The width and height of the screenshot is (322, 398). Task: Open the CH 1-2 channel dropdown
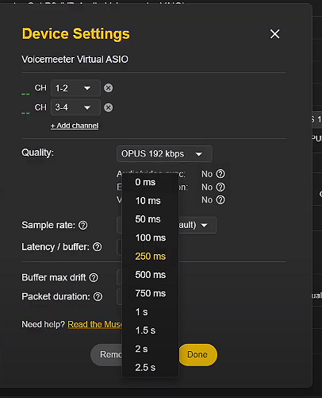click(x=75, y=88)
